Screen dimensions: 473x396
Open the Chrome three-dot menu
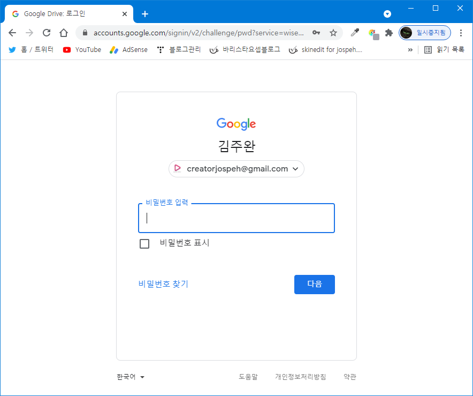461,33
